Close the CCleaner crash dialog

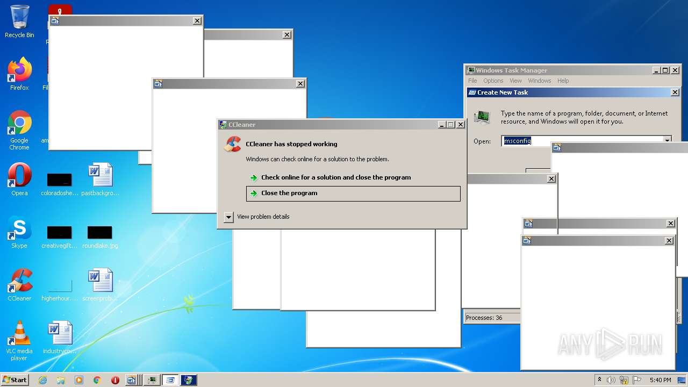461,125
